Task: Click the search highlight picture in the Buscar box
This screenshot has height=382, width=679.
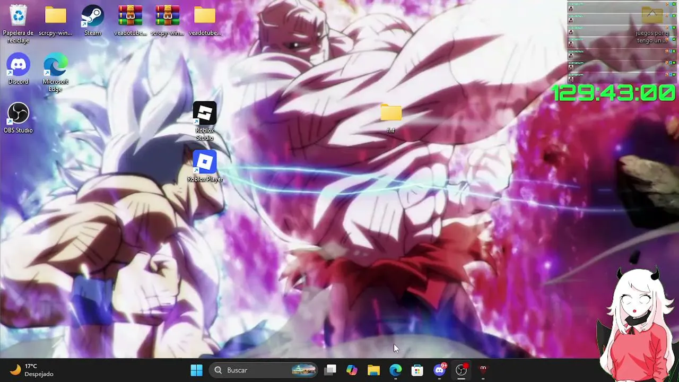Action: [303, 370]
